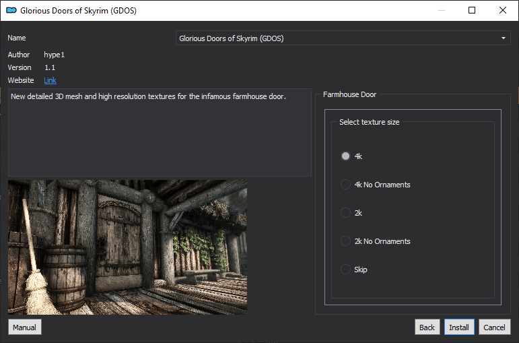Click the 'Select texture size' group label
The image size is (519, 343).
[370, 122]
